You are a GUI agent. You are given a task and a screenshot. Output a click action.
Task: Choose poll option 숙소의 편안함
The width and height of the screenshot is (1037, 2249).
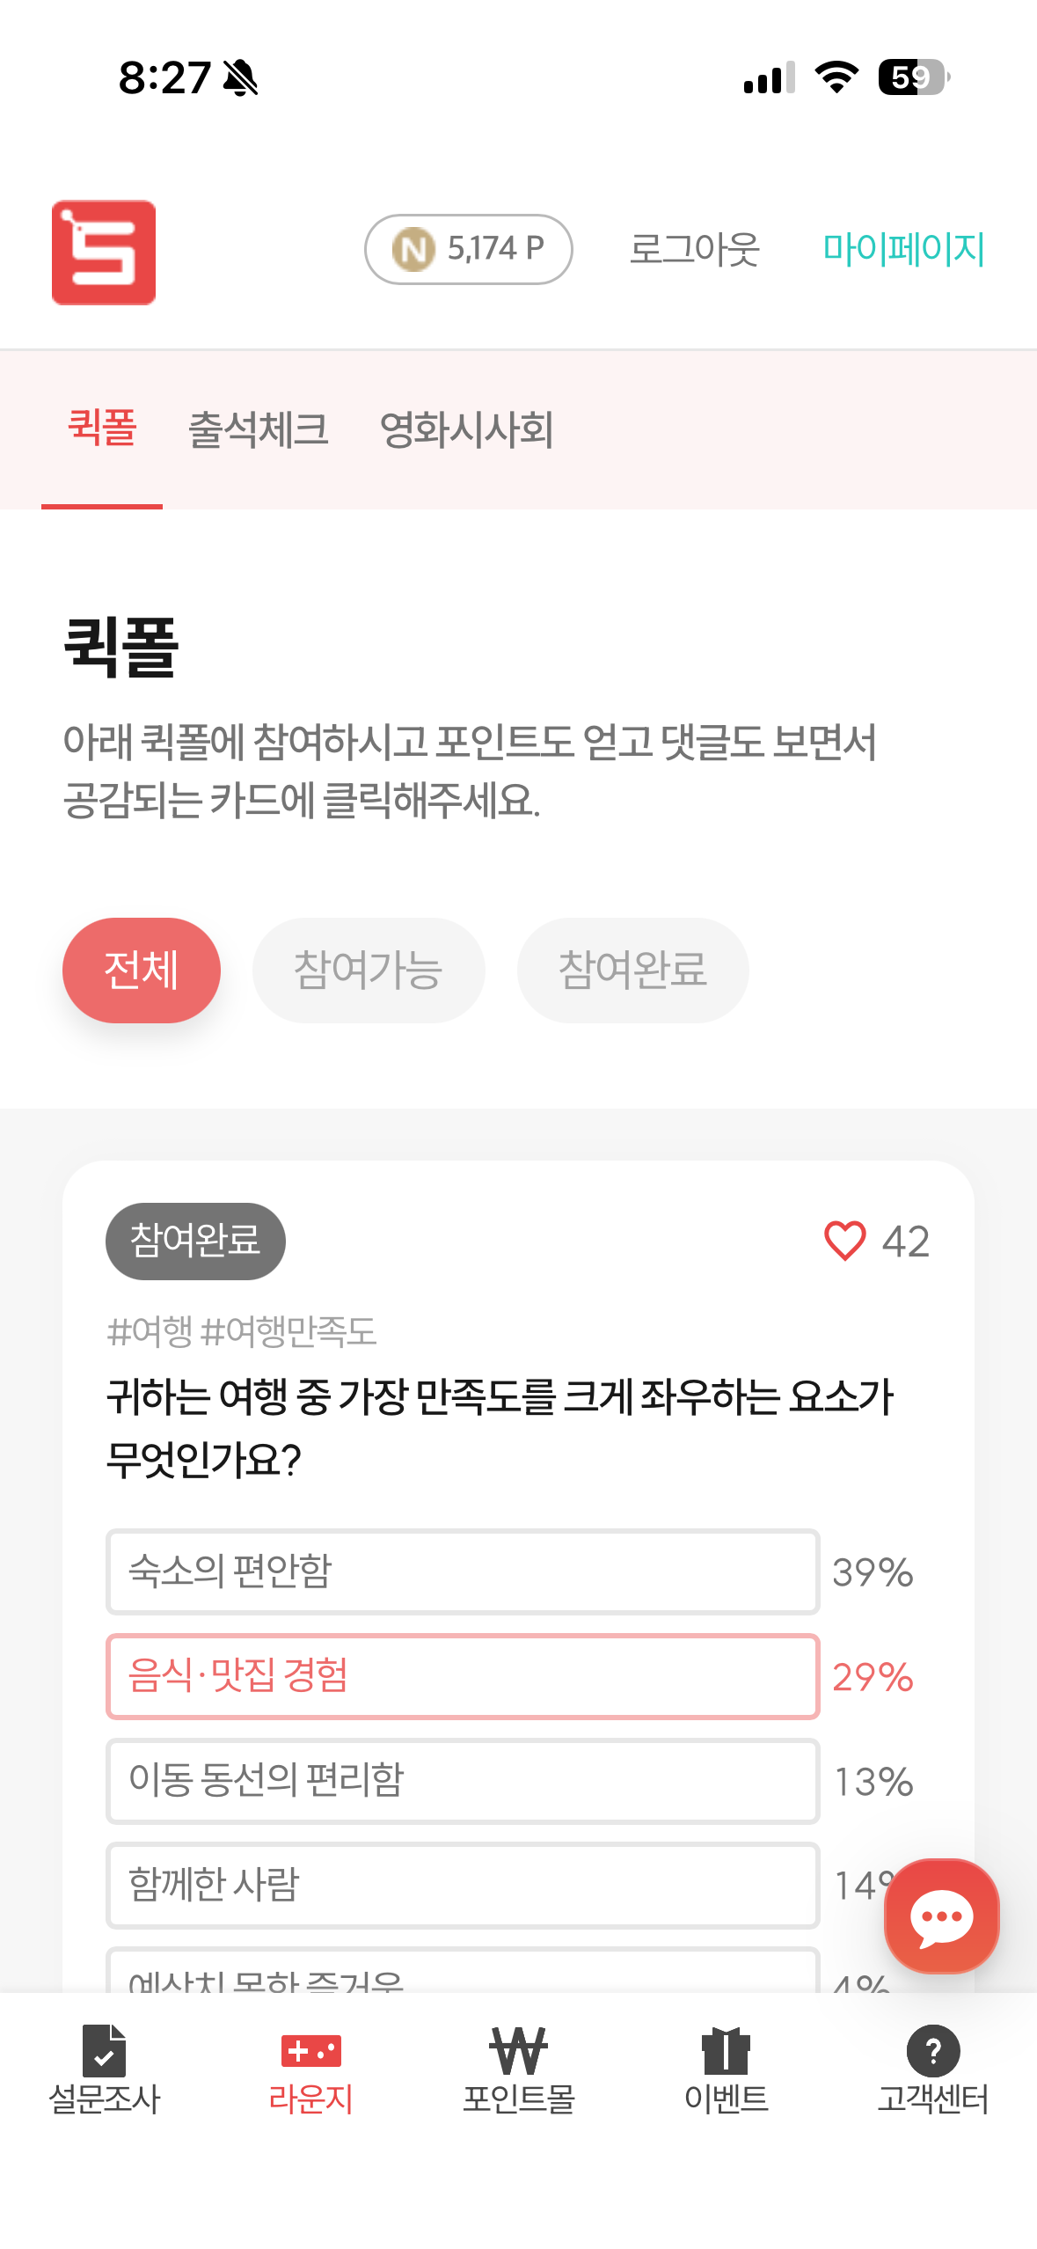[463, 1571]
